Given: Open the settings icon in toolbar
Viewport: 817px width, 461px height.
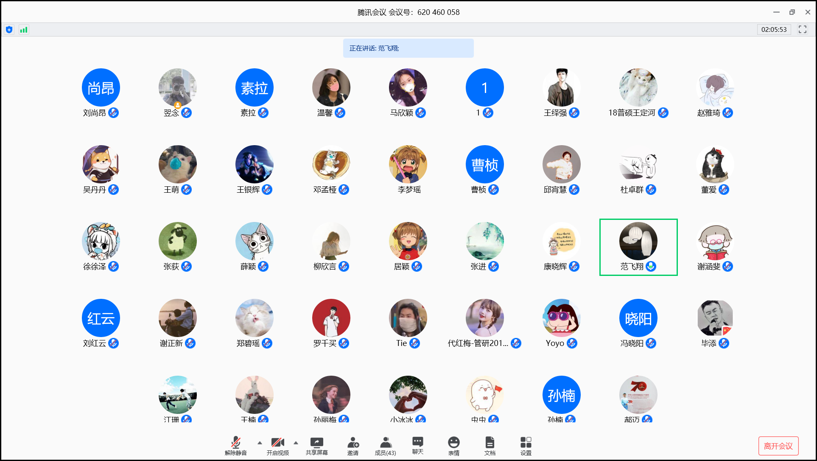Looking at the screenshot, I should click(526, 443).
